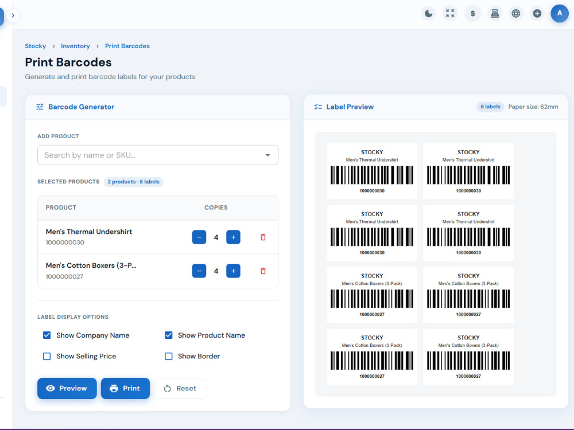Focus the Search by name or SKU field
This screenshot has height=430, width=574.
[x=158, y=155]
